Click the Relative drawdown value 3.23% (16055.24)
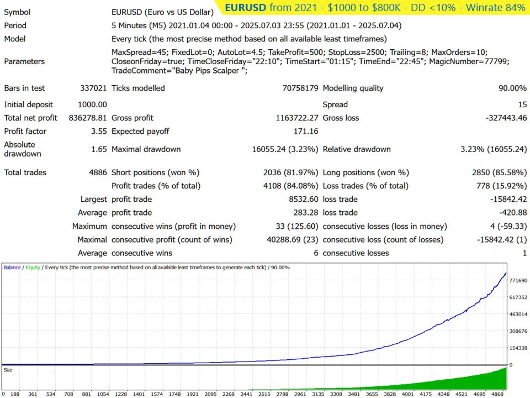 point(494,149)
